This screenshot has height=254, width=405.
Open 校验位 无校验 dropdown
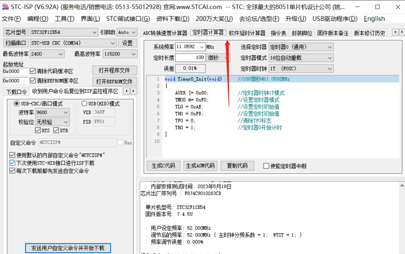[52, 122]
